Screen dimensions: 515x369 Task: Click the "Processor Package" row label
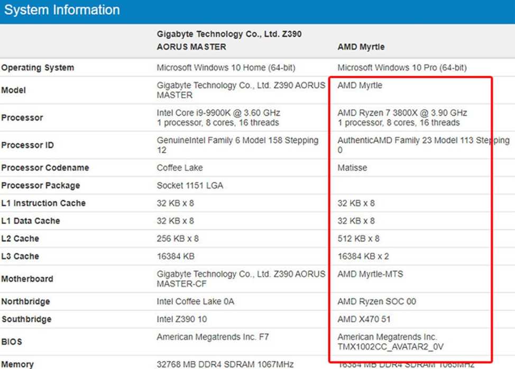coord(41,186)
